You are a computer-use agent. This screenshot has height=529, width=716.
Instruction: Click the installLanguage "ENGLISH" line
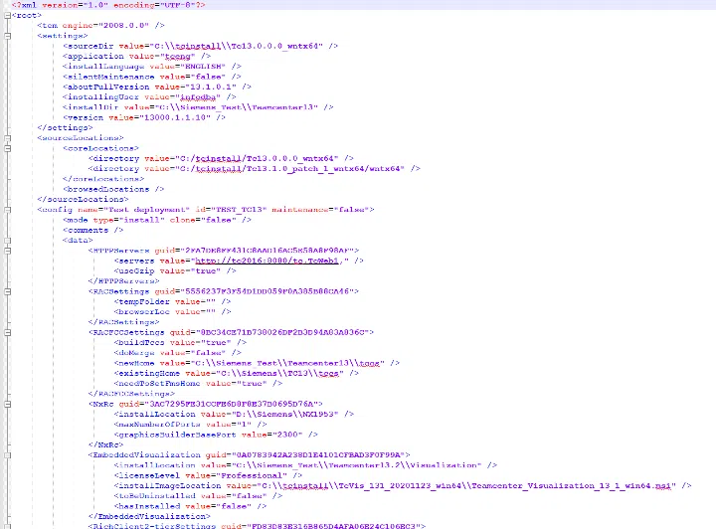152,67
